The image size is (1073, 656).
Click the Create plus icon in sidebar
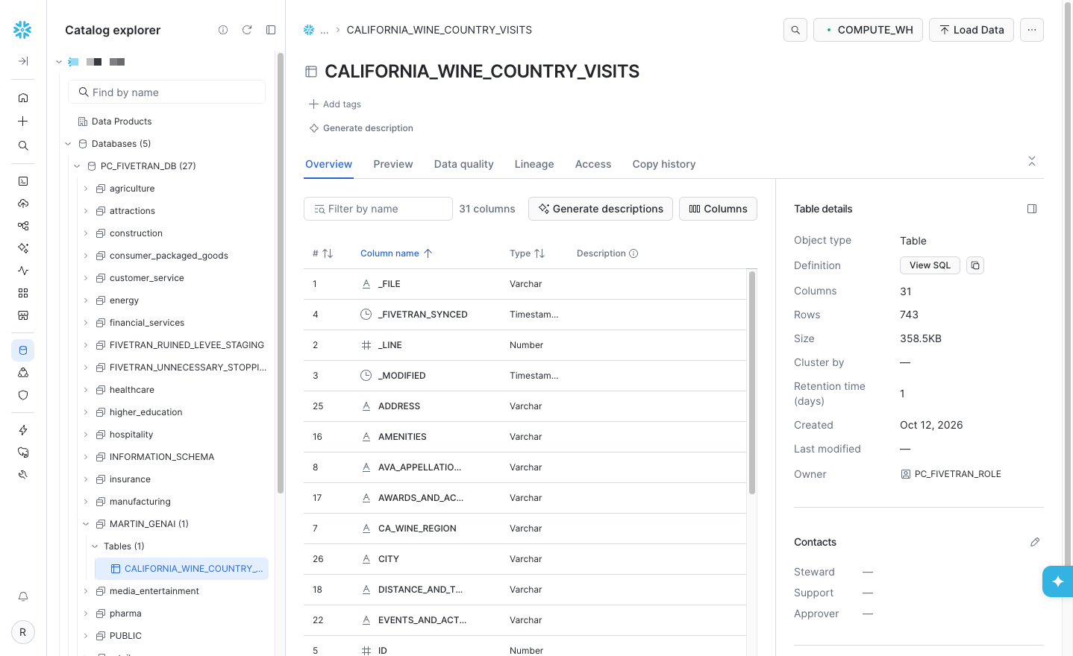[23, 122]
